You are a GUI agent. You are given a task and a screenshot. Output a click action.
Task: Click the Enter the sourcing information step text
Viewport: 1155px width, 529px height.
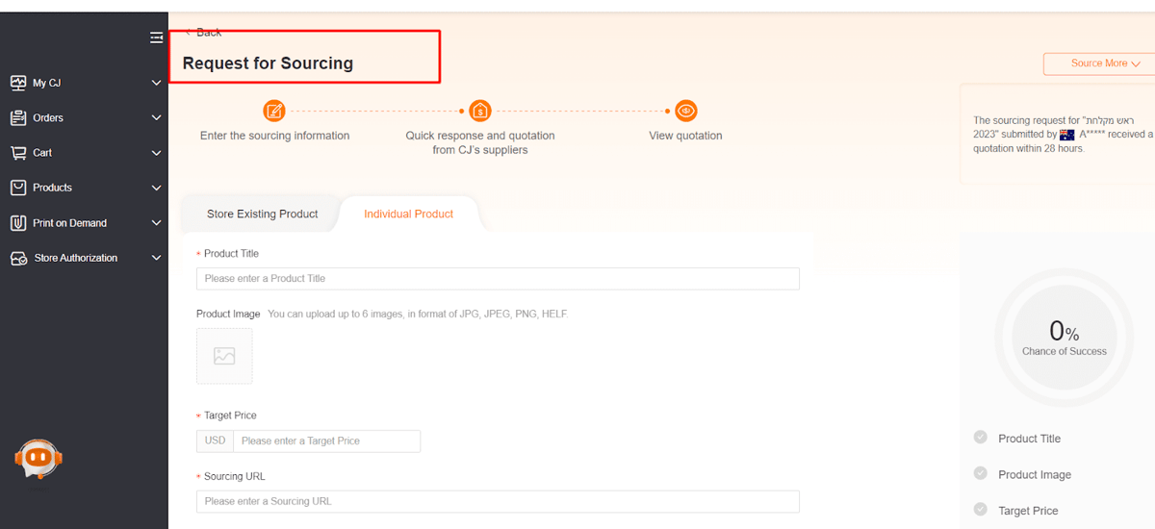(274, 136)
